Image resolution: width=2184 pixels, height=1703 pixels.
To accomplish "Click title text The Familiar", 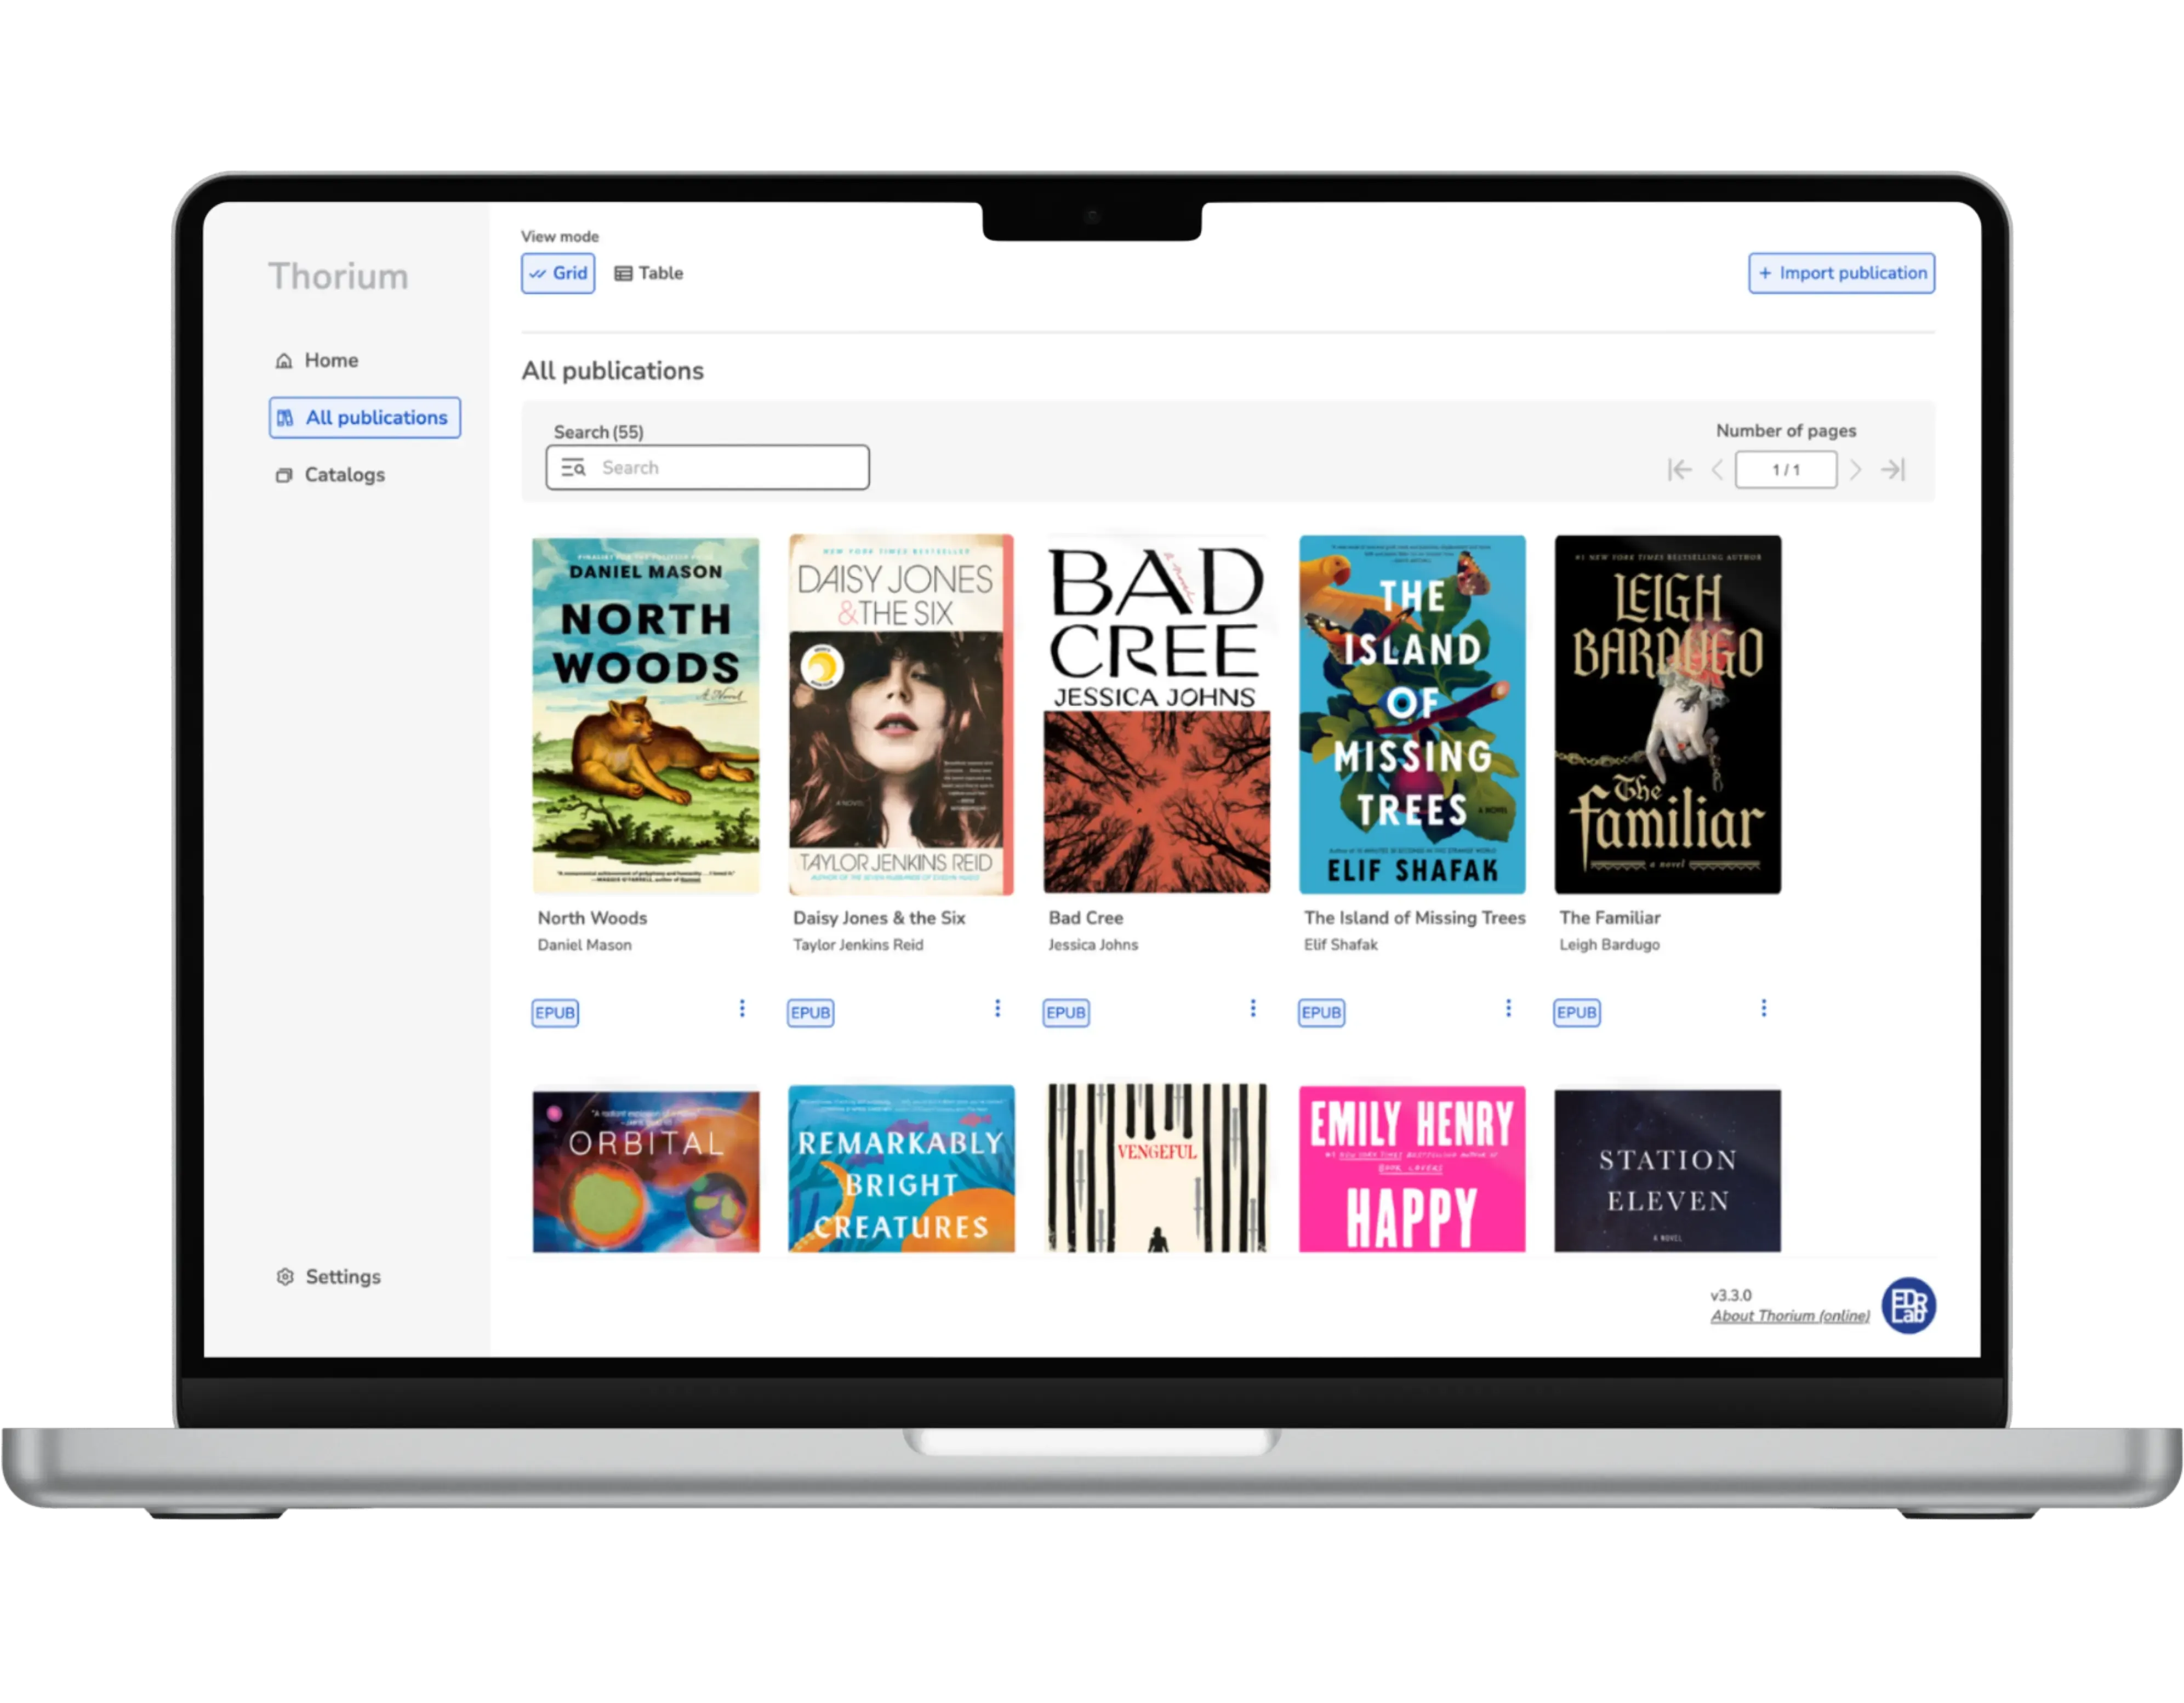I will coord(1609,917).
